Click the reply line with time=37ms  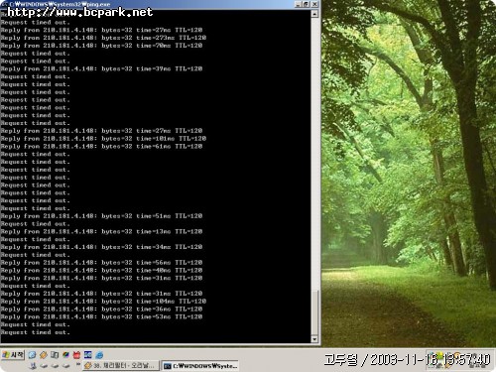click(x=101, y=68)
